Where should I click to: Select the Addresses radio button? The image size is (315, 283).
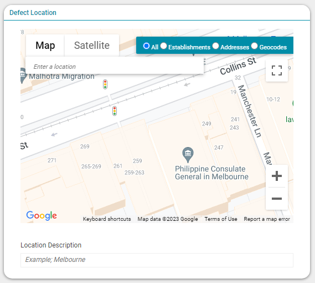click(215, 46)
